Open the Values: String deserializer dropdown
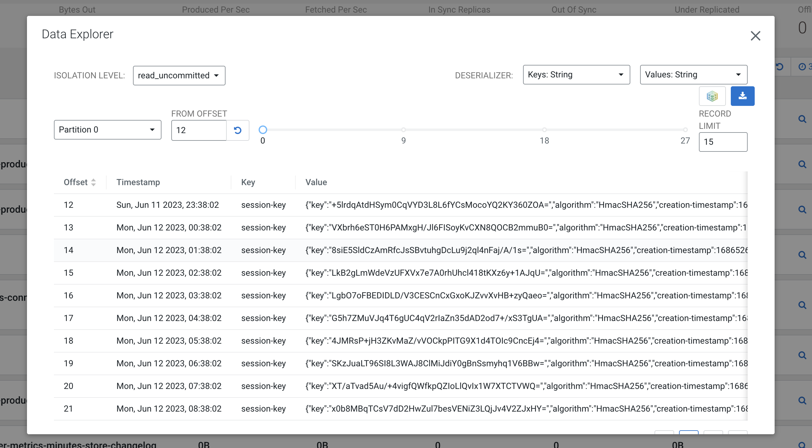 click(x=693, y=75)
